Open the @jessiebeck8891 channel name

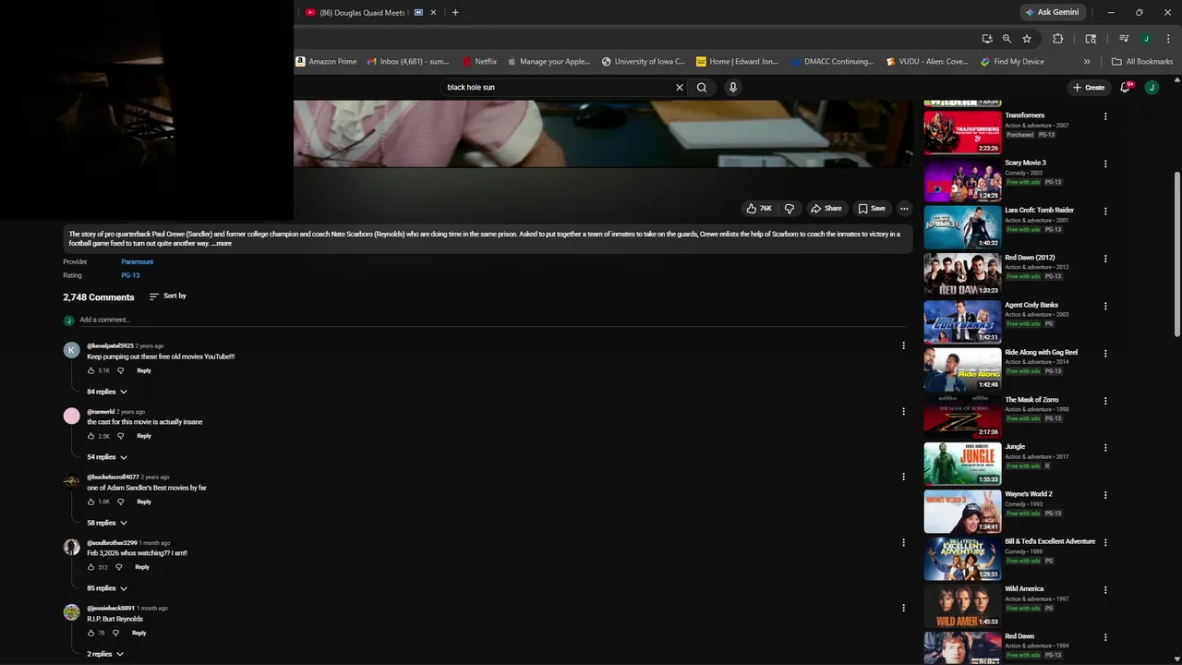[x=111, y=608]
